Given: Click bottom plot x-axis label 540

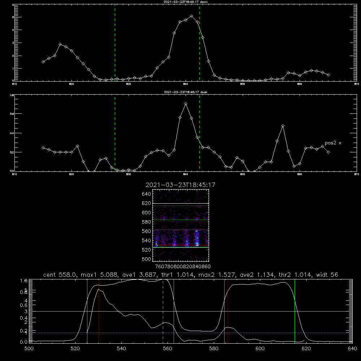Looking at the screenshot, I should (x=121, y=349).
